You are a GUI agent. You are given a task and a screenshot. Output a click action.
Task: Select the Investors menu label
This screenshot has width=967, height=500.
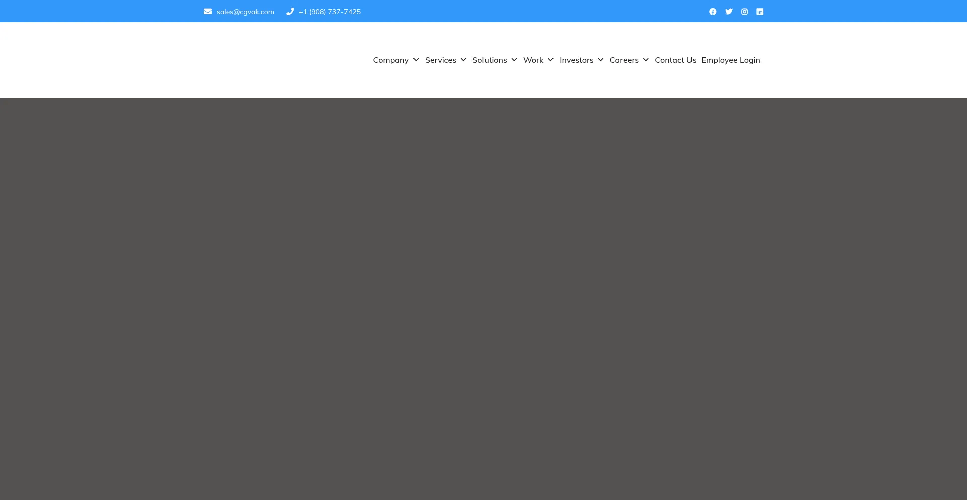pyautogui.click(x=576, y=60)
